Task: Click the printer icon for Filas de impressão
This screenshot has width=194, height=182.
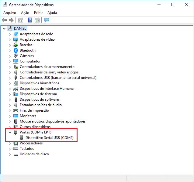Action: (x=16, y=110)
